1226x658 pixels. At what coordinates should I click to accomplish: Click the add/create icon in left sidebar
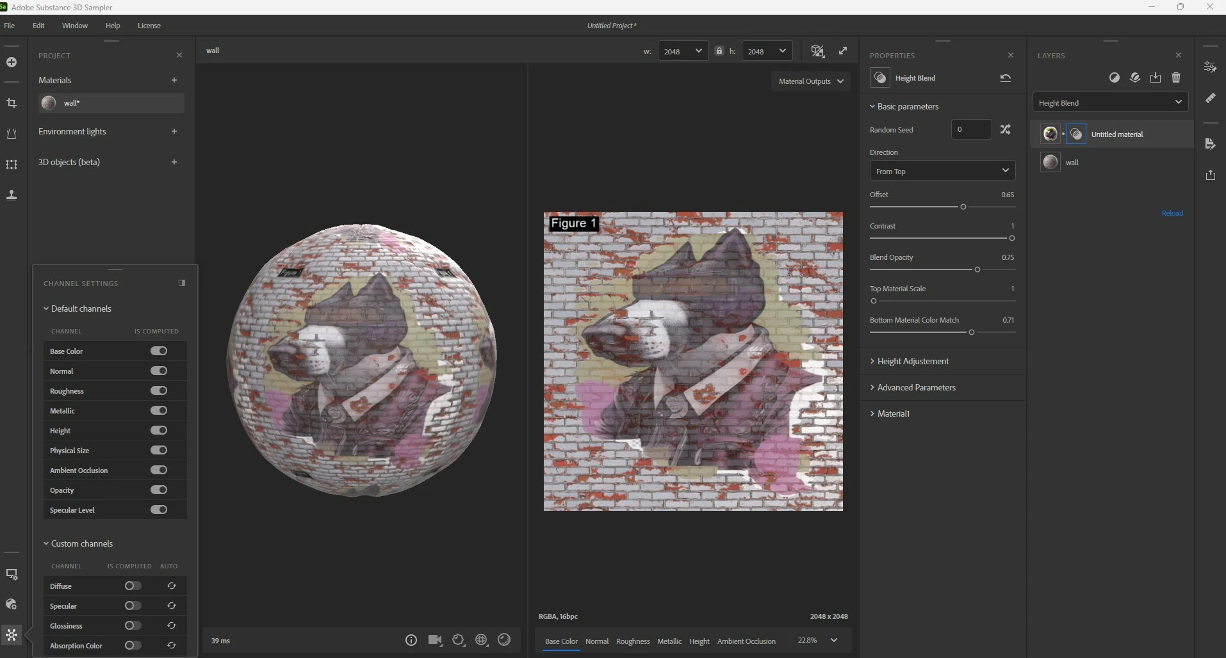[x=11, y=62]
